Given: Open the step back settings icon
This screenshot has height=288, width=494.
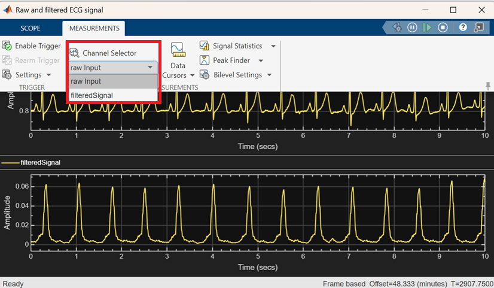Looking at the screenshot, I should pos(397,28).
